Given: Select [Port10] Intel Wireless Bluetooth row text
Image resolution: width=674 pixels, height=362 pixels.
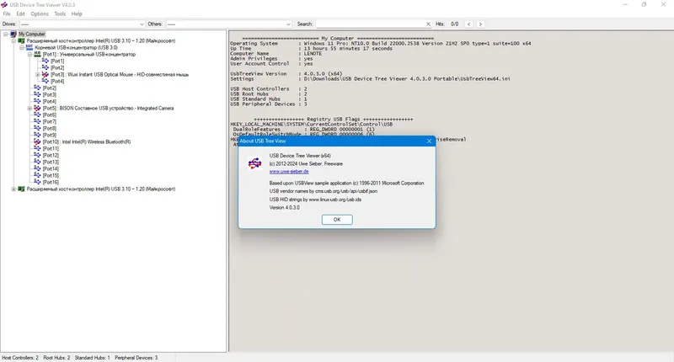Looking at the screenshot, I should tap(87, 141).
